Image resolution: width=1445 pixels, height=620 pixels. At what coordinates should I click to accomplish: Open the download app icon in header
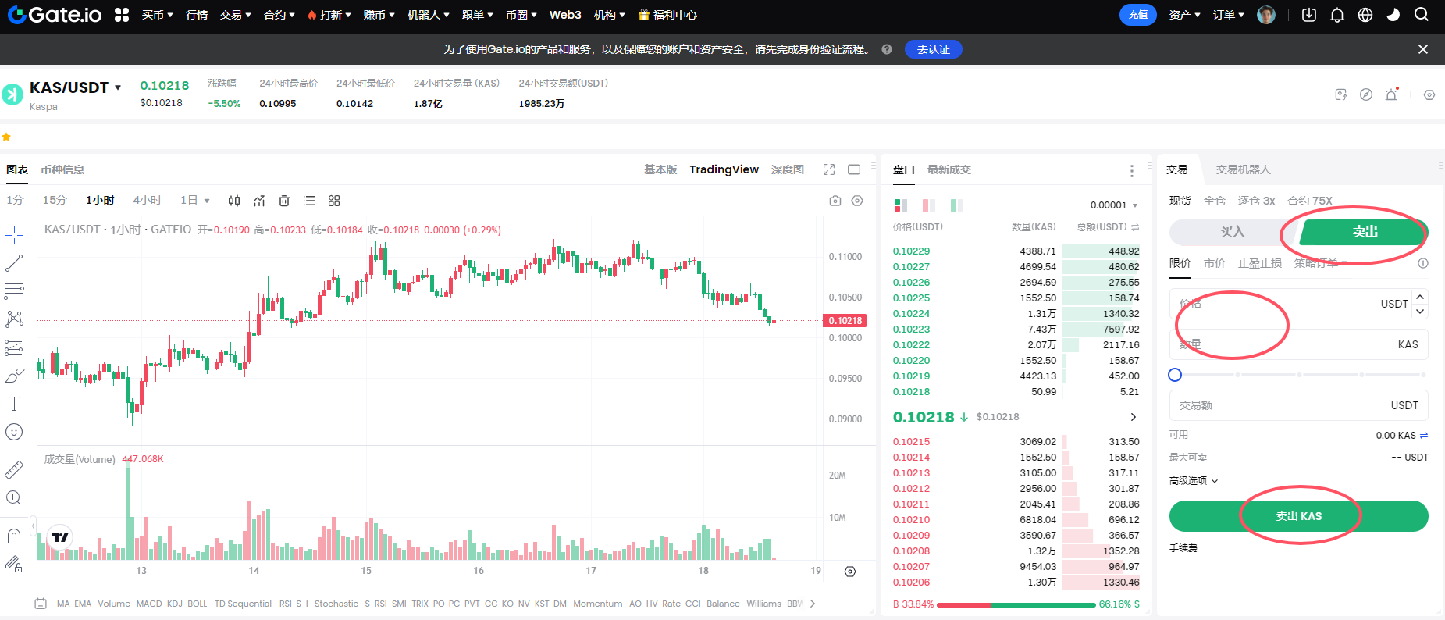pyautogui.click(x=1309, y=15)
